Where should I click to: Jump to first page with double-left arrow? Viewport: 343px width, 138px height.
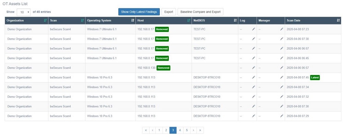click(146, 130)
